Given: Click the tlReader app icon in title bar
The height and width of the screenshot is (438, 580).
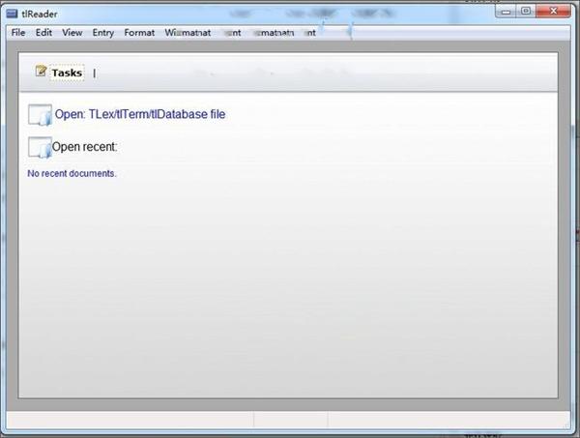Looking at the screenshot, I should [x=12, y=15].
